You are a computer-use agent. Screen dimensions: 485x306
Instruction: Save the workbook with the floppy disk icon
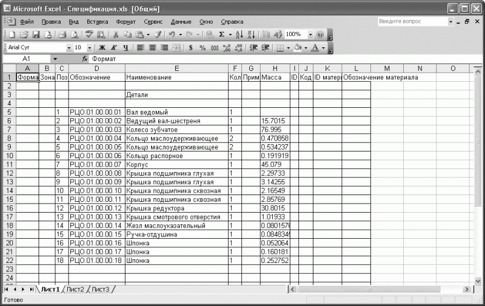pos(36,35)
